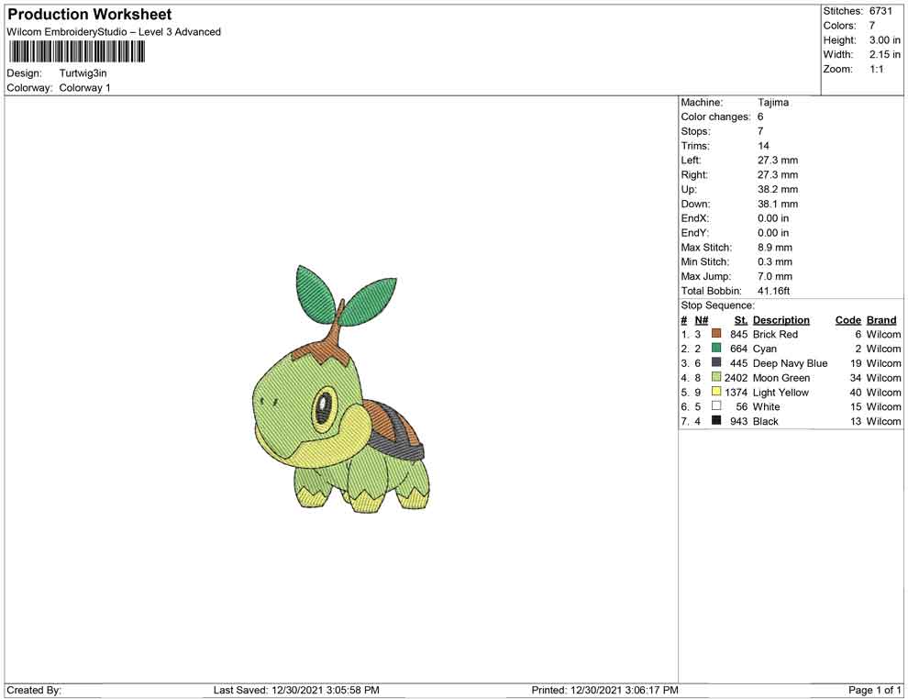The height and width of the screenshot is (699, 908).
Task: Click stitch count '1374' in Light Yellow row
Action: point(736,392)
